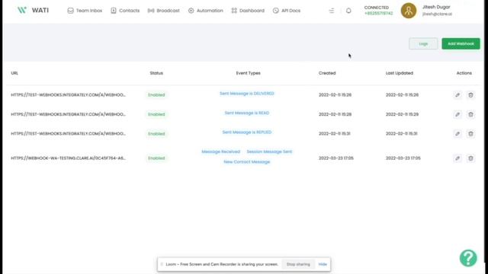Delete the Sent Message is REPLIED webhook
Image resolution: width=488 pixels, height=274 pixels.
tap(470, 134)
